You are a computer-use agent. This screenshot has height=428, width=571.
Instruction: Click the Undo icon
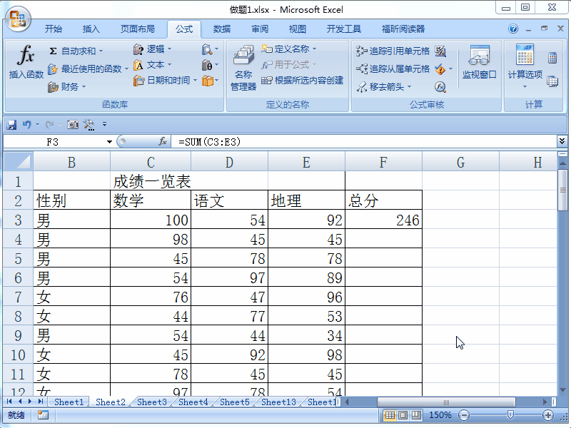pyautogui.click(x=26, y=124)
